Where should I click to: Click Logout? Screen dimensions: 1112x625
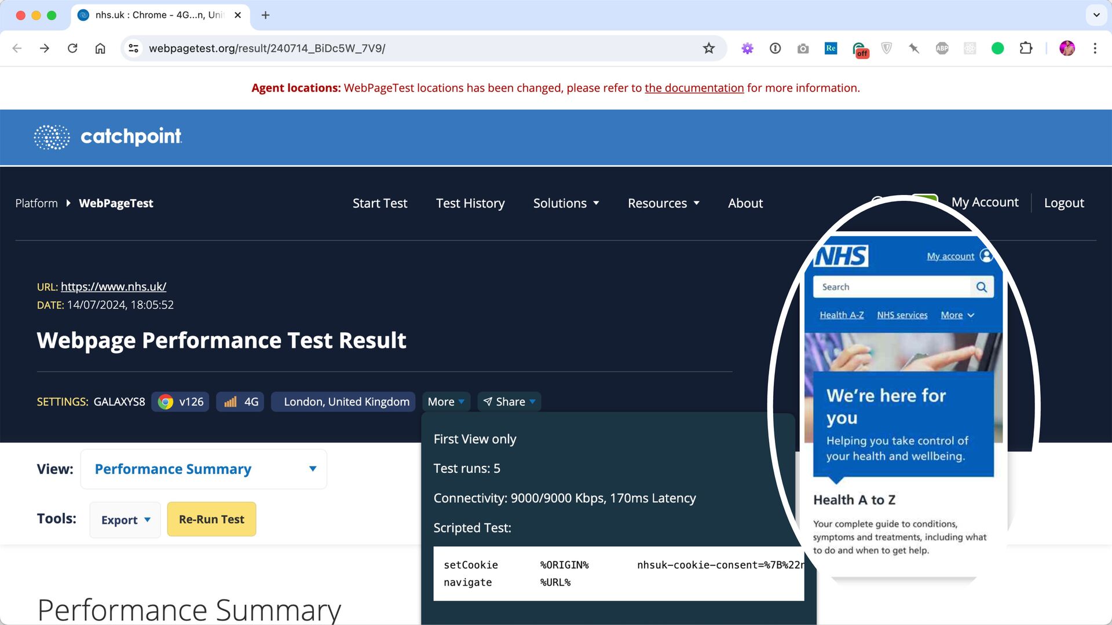click(x=1064, y=203)
